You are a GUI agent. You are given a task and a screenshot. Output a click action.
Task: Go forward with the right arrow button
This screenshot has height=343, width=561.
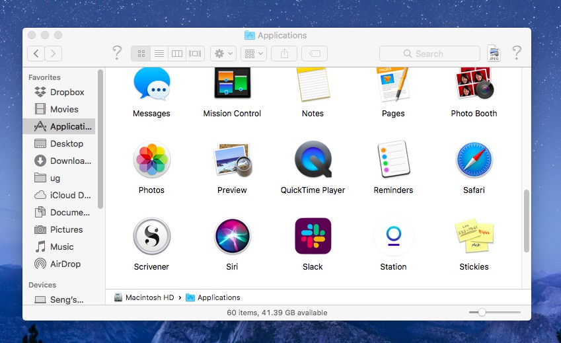coord(54,54)
